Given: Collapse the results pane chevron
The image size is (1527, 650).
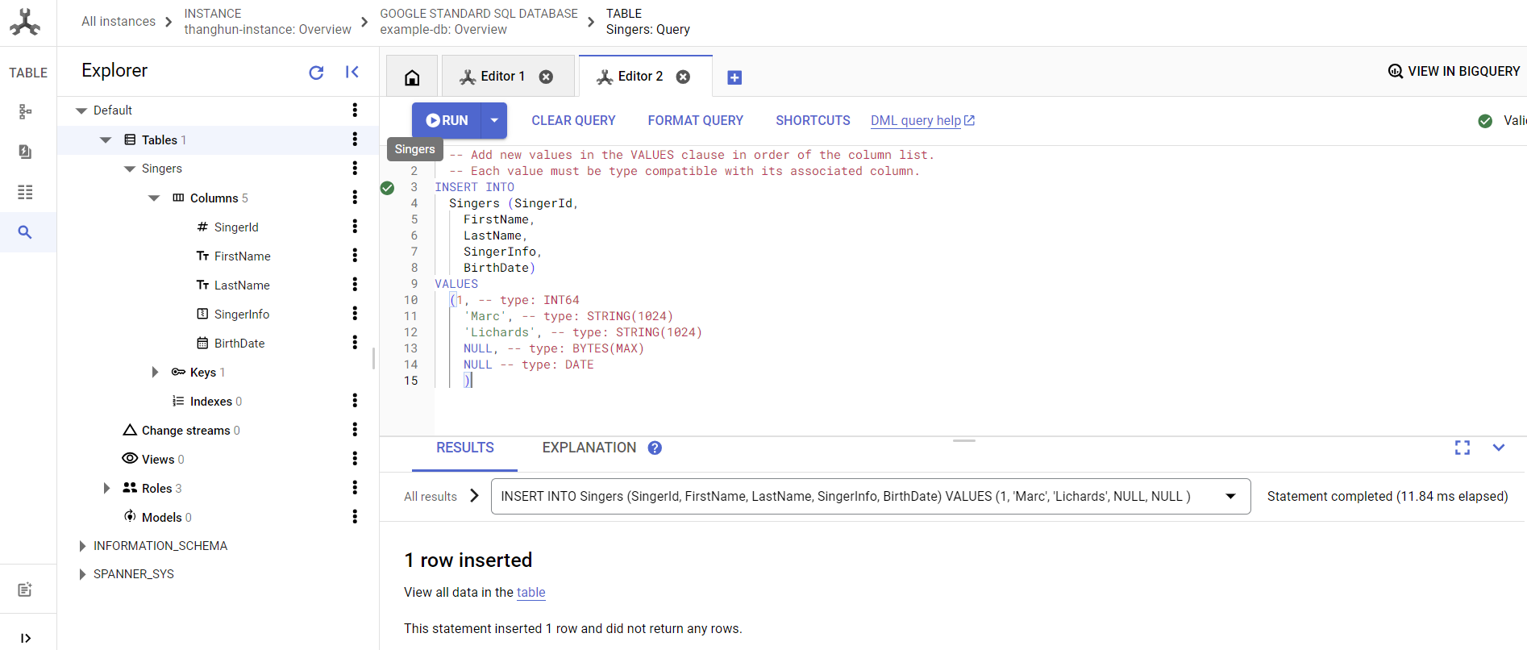Looking at the screenshot, I should point(1499,448).
